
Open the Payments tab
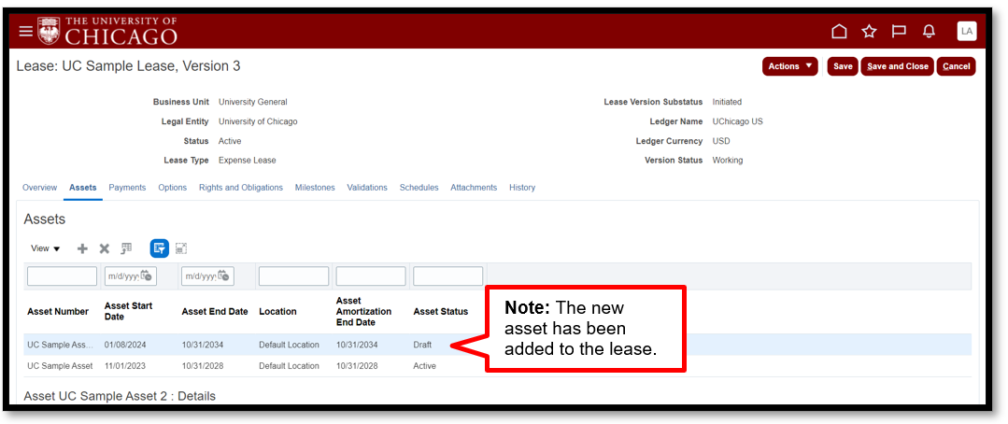coord(127,188)
